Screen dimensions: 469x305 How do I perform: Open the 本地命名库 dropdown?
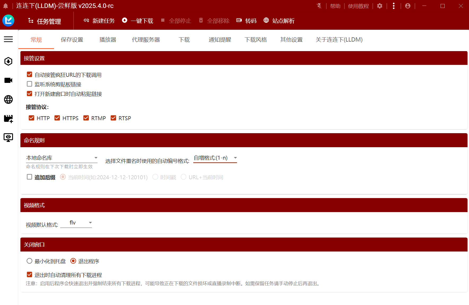point(62,158)
